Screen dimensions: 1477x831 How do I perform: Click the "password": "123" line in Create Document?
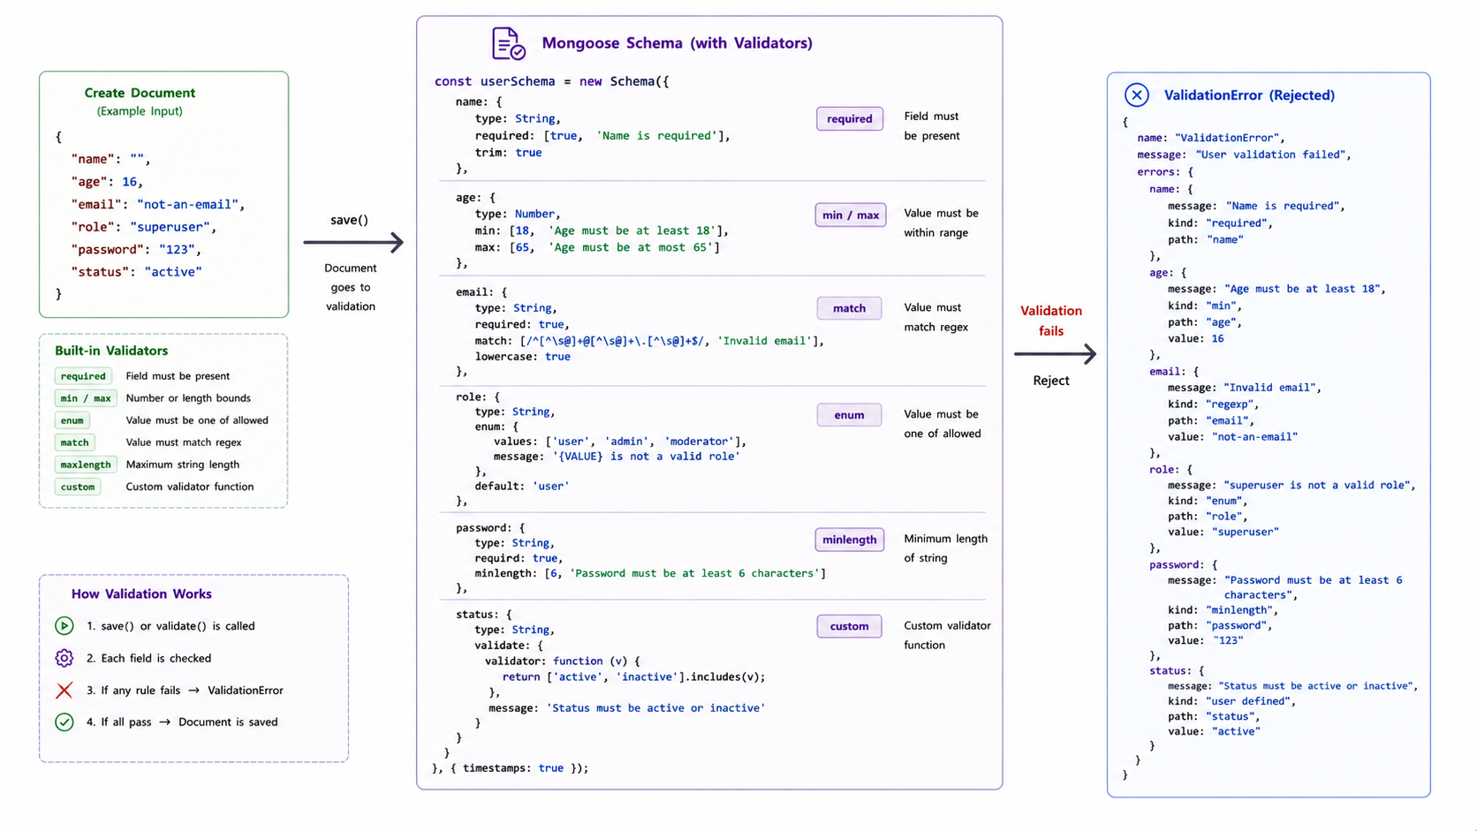click(x=136, y=250)
